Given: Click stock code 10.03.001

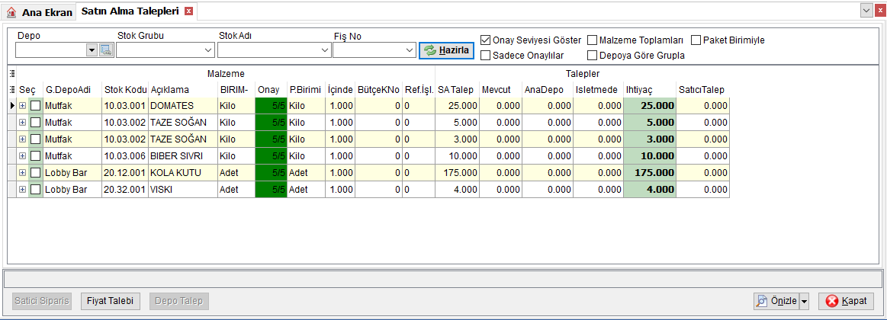Looking at the screenshot, I should coord(125,106).
